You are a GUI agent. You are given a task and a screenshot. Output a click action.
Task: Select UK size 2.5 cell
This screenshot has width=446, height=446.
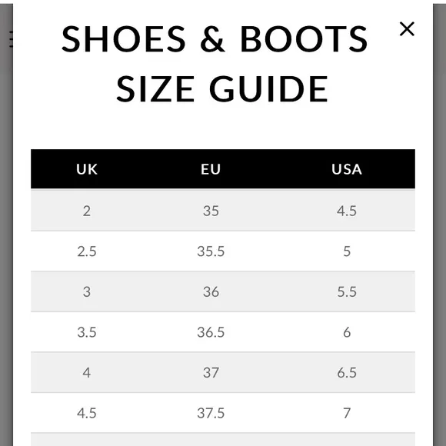click(87, 251)
